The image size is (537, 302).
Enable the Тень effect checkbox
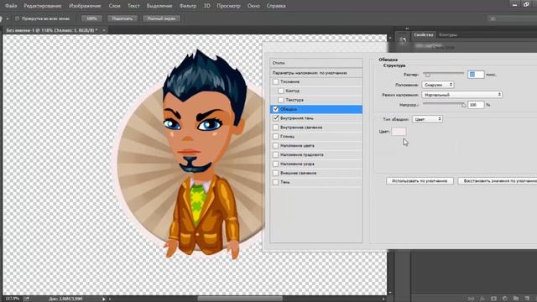pos(276,182)
